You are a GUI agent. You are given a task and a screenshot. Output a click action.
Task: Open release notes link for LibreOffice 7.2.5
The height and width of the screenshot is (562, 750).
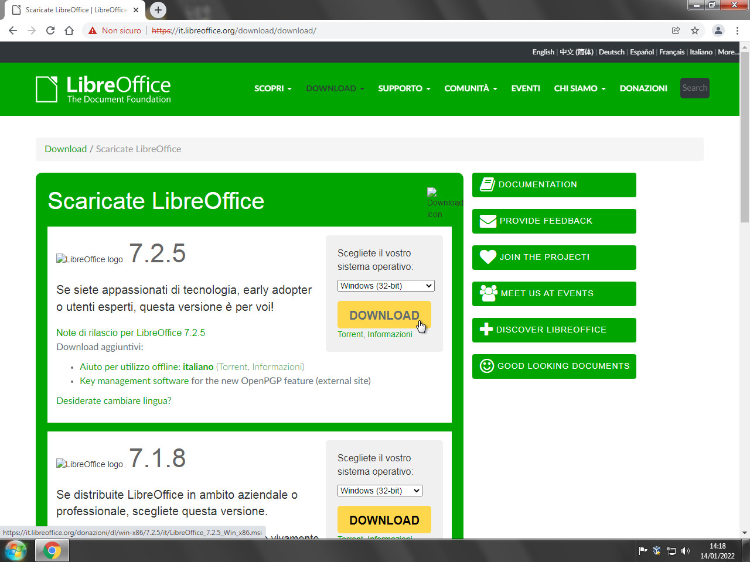pyautogui.click(x=131, y=333)
